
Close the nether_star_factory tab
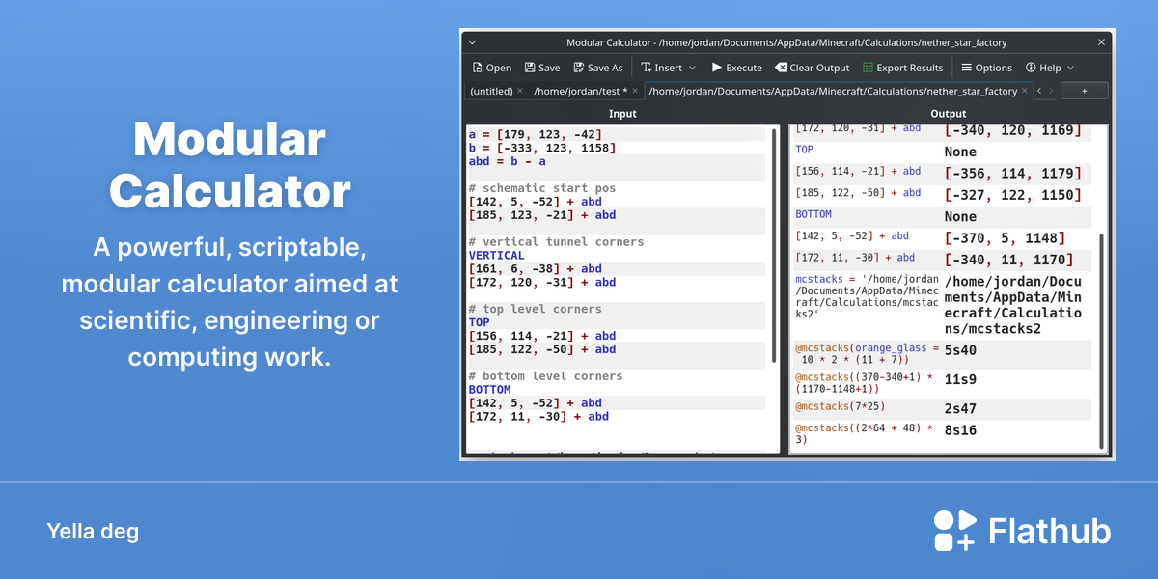coord(1025,91)
